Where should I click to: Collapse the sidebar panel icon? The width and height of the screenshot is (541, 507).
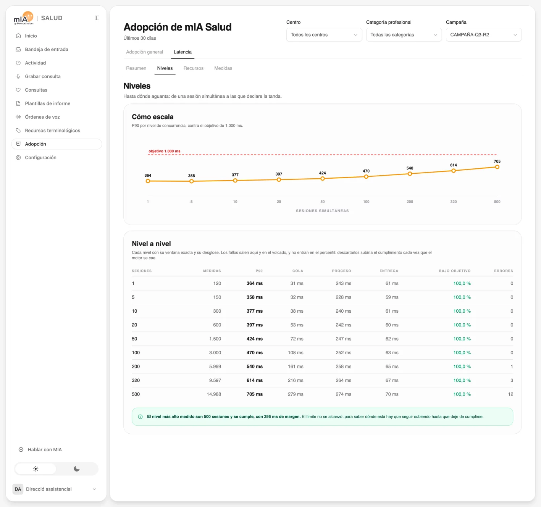(x=97, y=18)
